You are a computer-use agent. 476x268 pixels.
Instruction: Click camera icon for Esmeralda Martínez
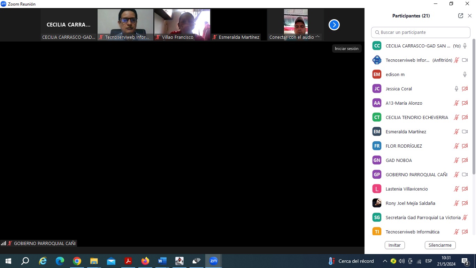click(465, 132)
